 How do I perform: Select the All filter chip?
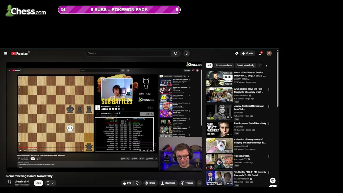(209, 65)
